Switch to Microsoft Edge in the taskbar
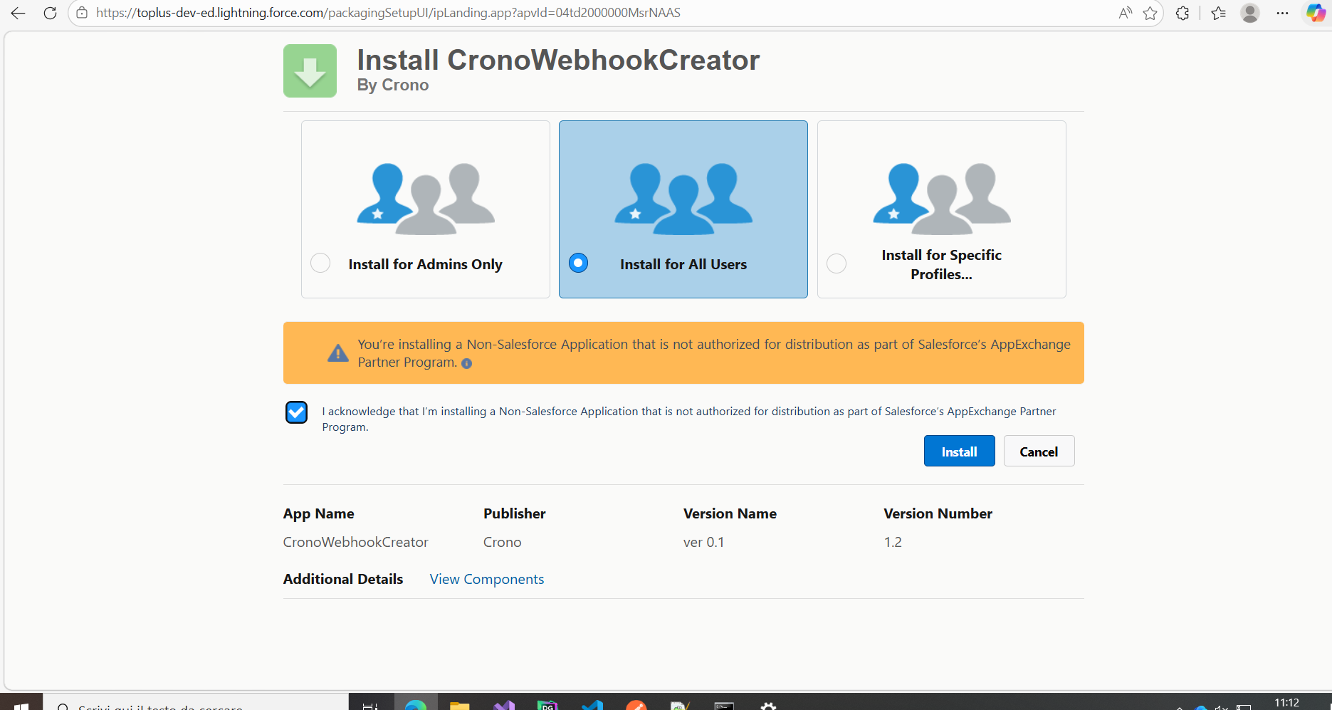The width and height of the screenshot is (1332, 710). [416, 704]
